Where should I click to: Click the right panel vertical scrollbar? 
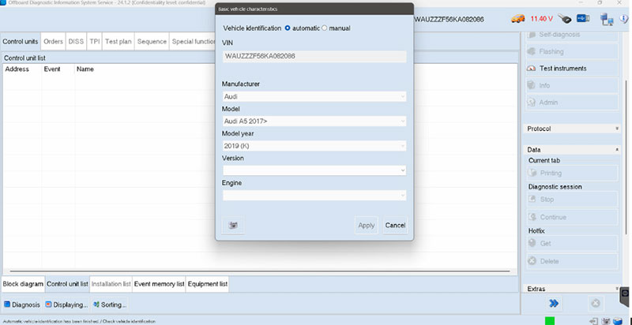(x=626, y=157)
